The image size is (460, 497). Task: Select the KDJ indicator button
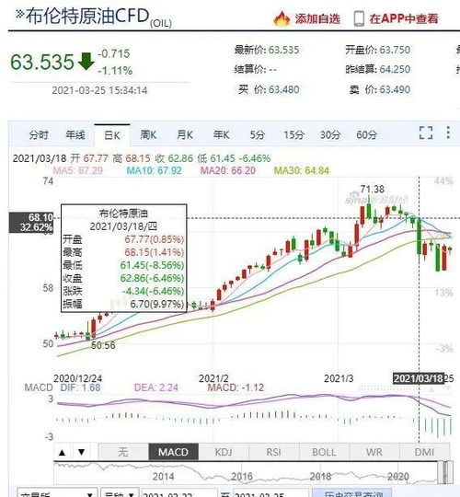coord(224,452)
